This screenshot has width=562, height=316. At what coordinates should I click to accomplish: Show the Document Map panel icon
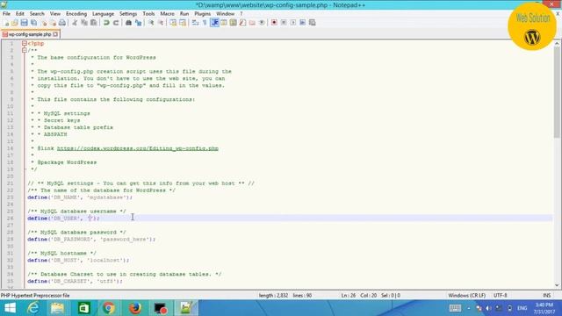[x=233, y=23]
